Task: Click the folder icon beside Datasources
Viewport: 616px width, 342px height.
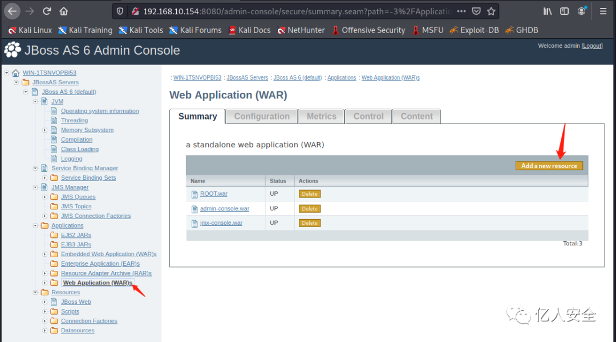Action: tap(54, 330)
